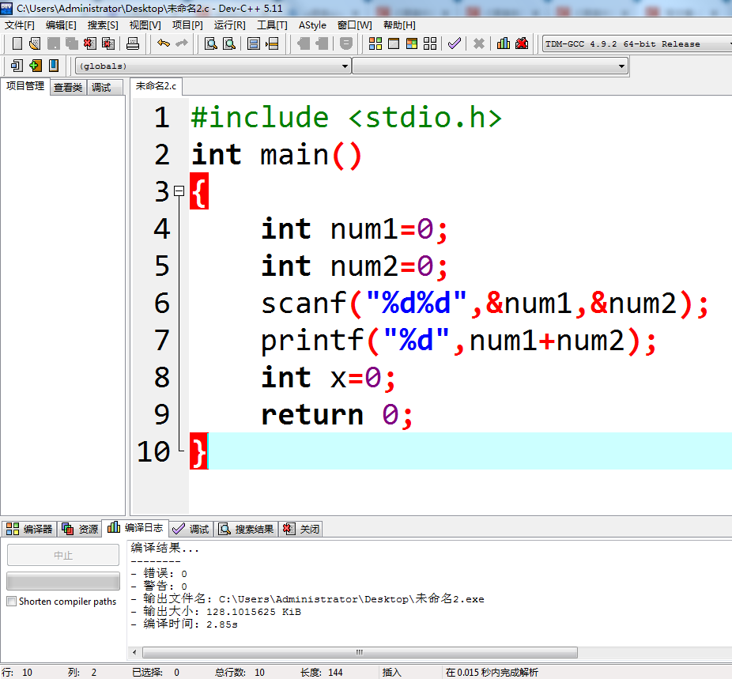The height and width of the screenshot is (679, 732).
Task: Click the 'return 0;' code line
Action: pyautogui.click(x=337, y=414)
